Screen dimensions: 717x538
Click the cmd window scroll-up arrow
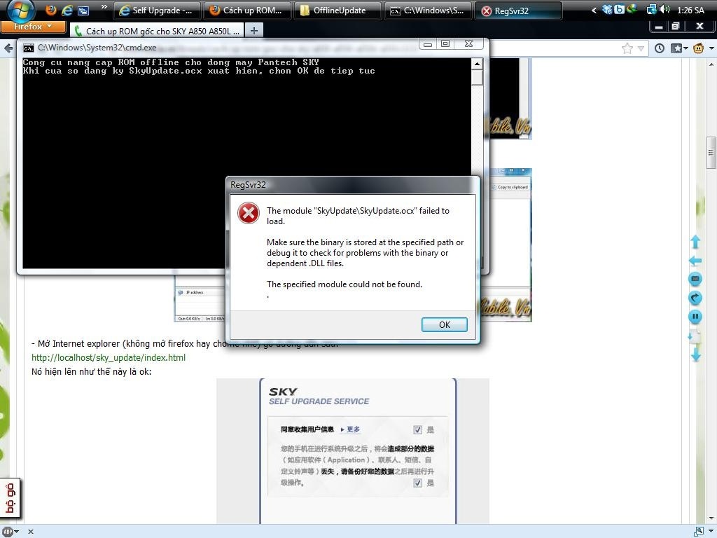click(477, 64)
